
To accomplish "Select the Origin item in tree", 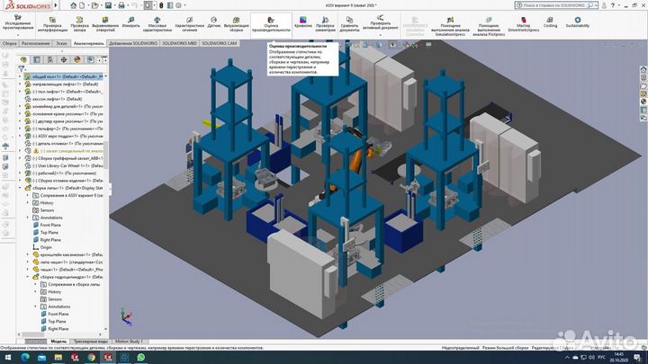I will [x=42, y=247].
